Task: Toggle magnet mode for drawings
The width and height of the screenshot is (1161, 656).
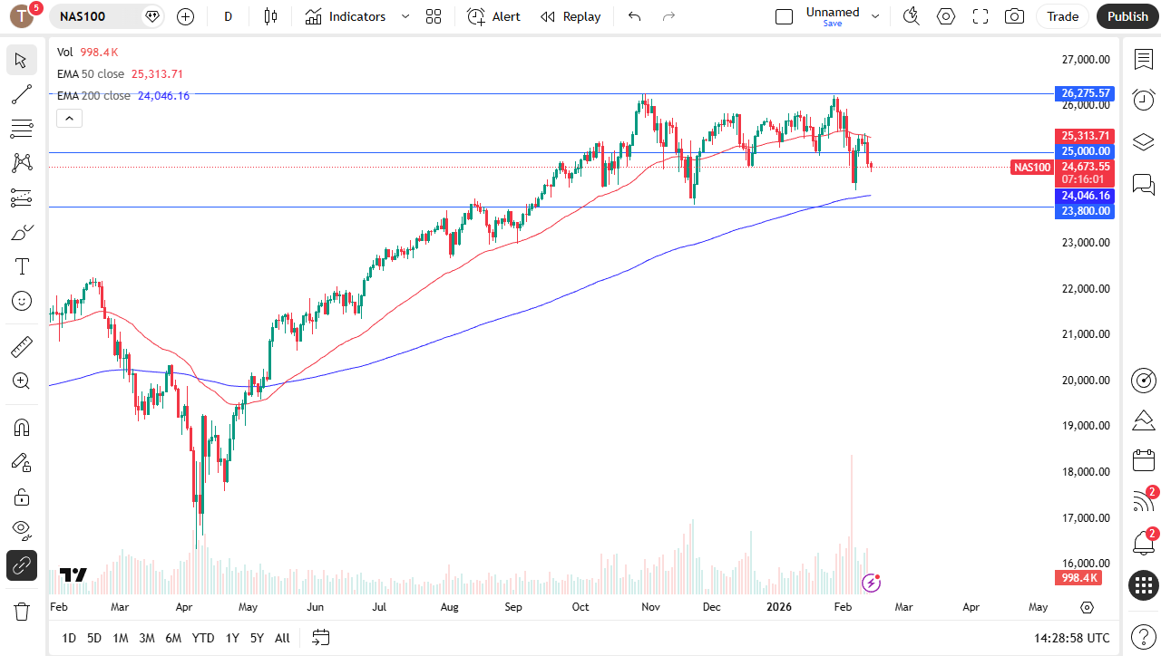Action: point(22,427)
